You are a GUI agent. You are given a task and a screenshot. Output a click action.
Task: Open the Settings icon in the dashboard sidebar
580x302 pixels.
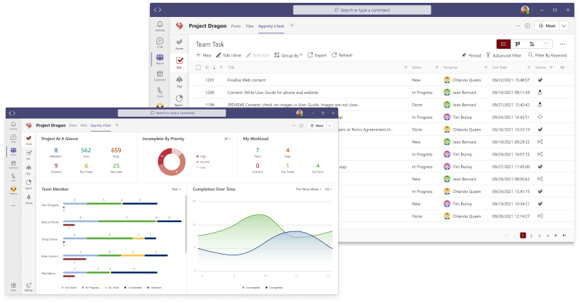[28, 286]
